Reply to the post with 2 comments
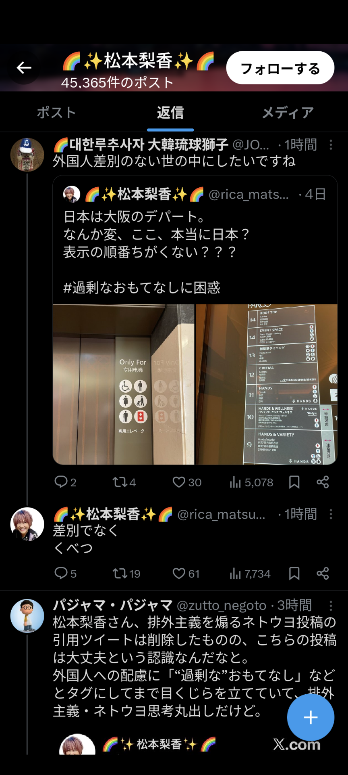The height and width of the screenshot is (775, 348). 65,482
